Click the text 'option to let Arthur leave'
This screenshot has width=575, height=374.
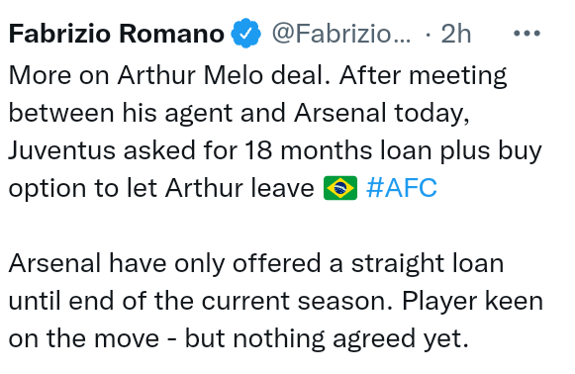coord(161,188)
